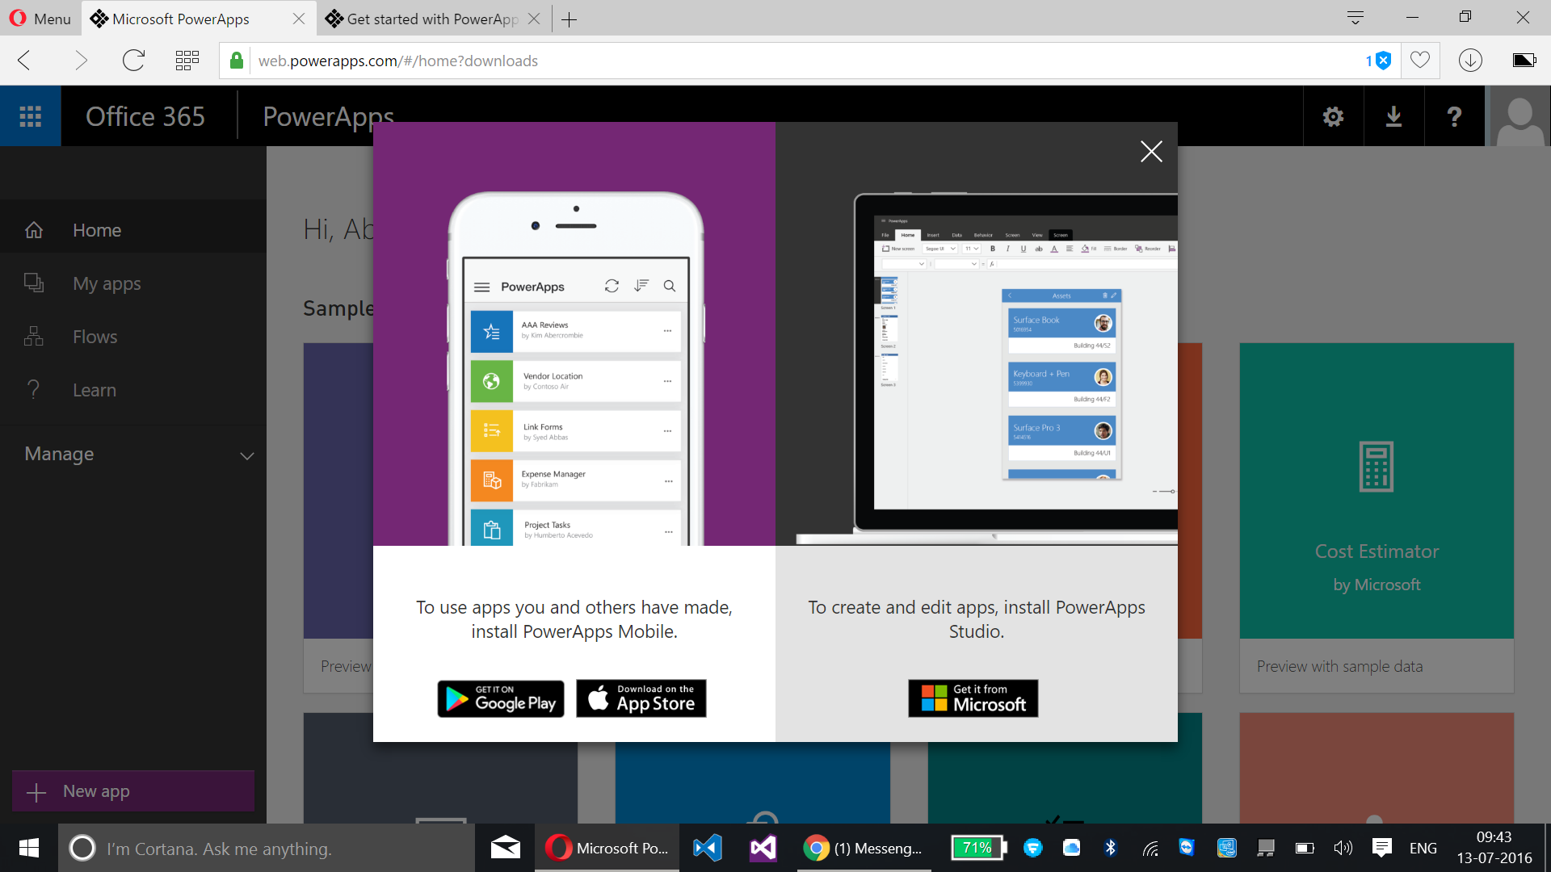Click the New app button
Viewport: 1551px width, 872px height.
tap(133, 791)
